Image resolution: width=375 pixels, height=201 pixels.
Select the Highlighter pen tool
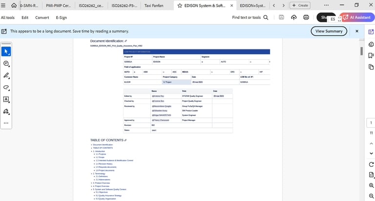pyautogui.click(x=6, y=75)
